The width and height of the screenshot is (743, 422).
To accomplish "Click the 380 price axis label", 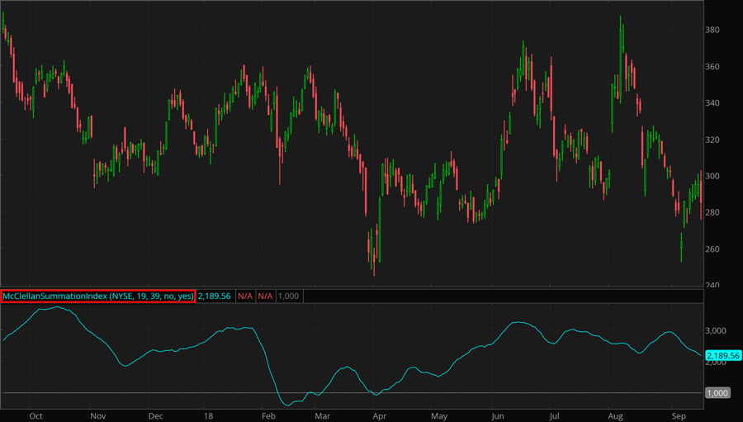I will [x=714, y=31].
